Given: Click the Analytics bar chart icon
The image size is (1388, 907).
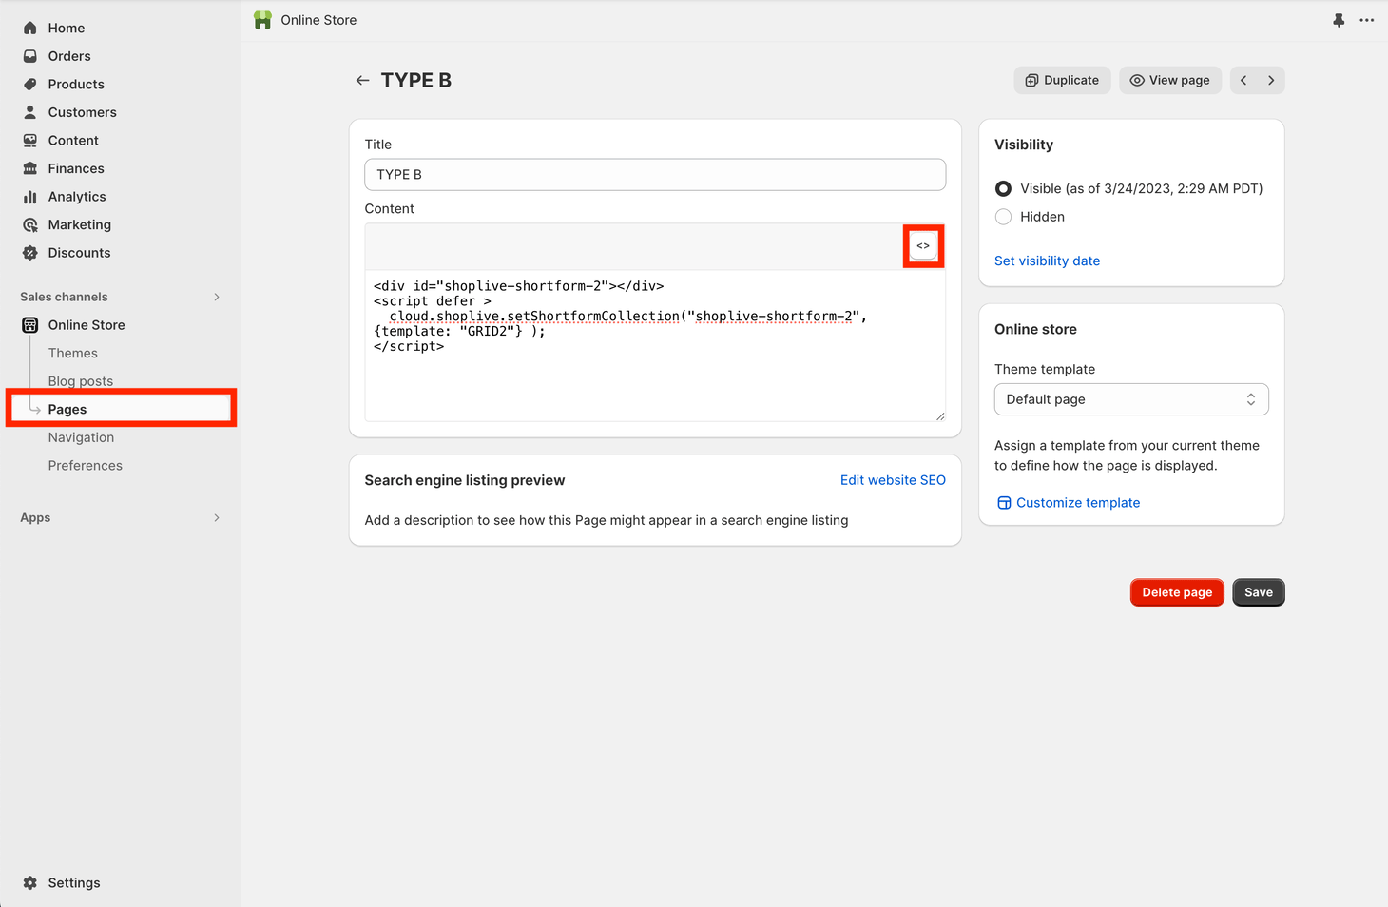Looking at the screenshot, I should coord(30,197).
